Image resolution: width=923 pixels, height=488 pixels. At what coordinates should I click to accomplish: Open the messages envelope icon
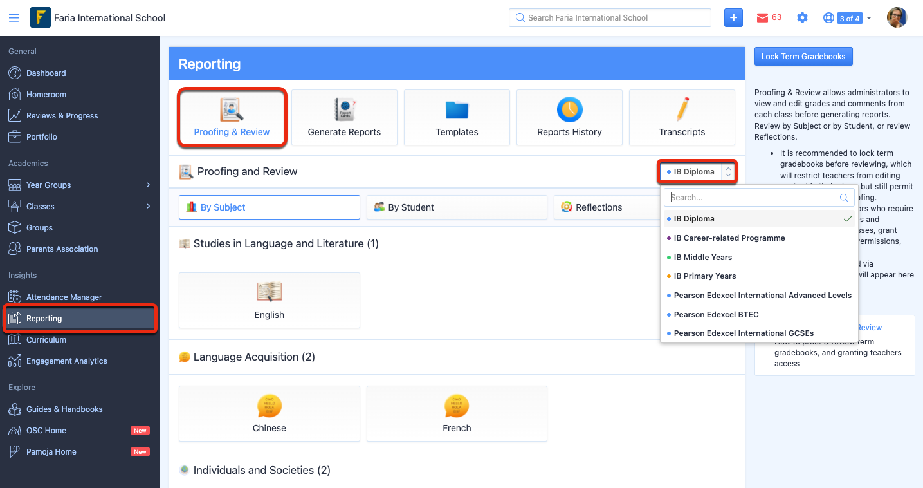(x=763, y=18)
